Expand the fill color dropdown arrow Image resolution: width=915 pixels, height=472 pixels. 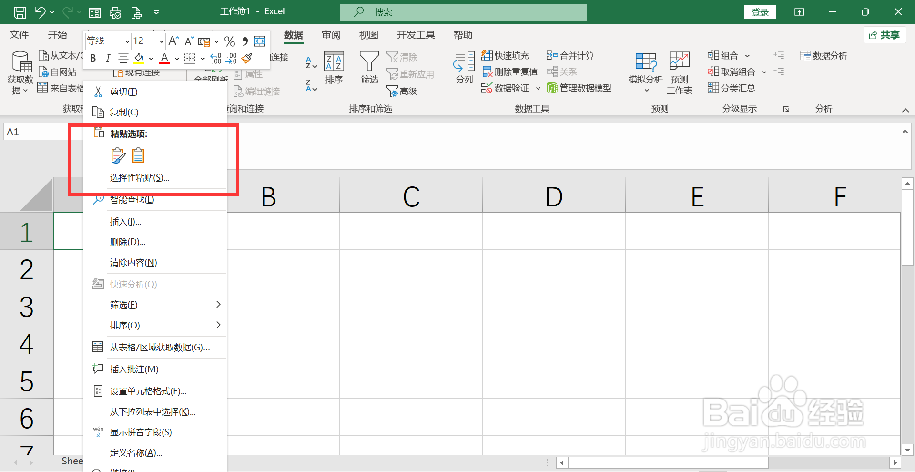point(151,59)
